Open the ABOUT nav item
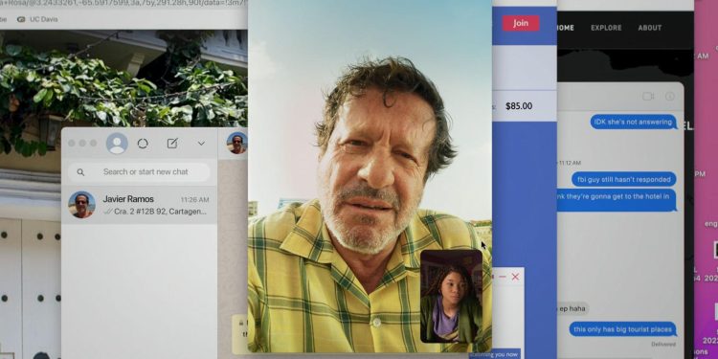 tap(650, 28)
